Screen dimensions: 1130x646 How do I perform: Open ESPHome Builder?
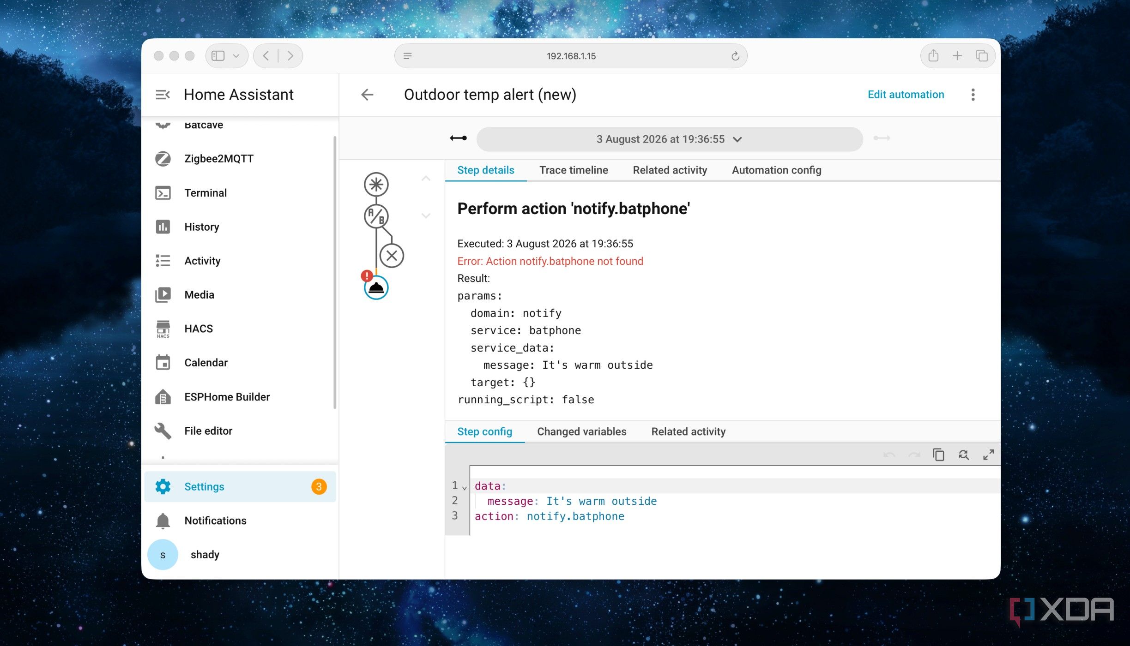point(240,397)
